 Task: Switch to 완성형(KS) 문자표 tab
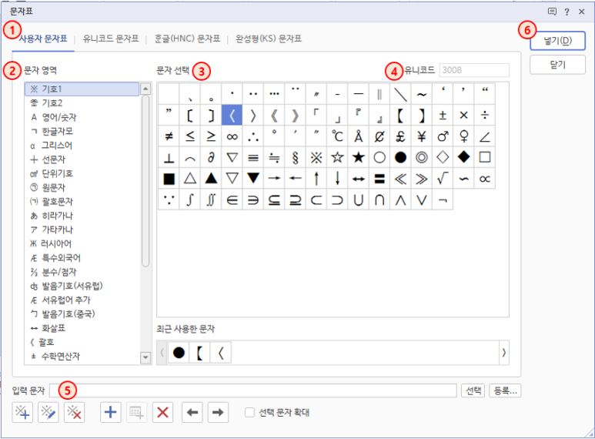(x=269, y=39)
